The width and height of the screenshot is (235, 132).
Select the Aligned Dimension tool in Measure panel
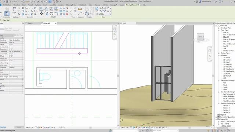coord(80,9)
